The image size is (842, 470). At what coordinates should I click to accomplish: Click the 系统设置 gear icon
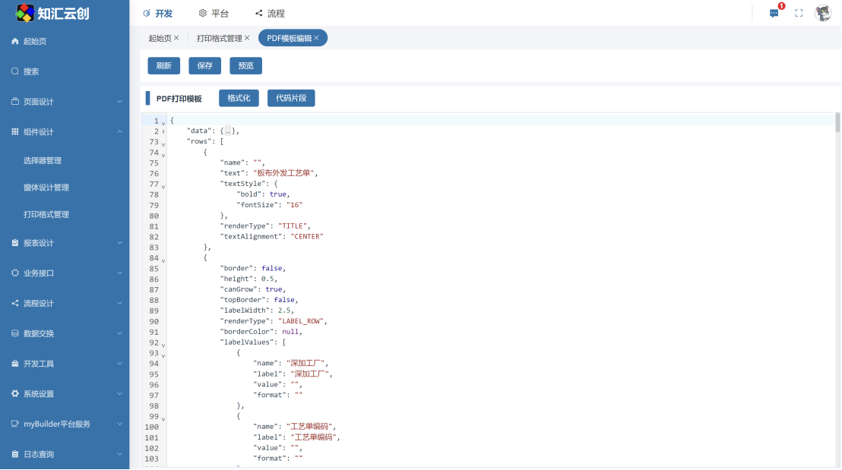point(15,393)
